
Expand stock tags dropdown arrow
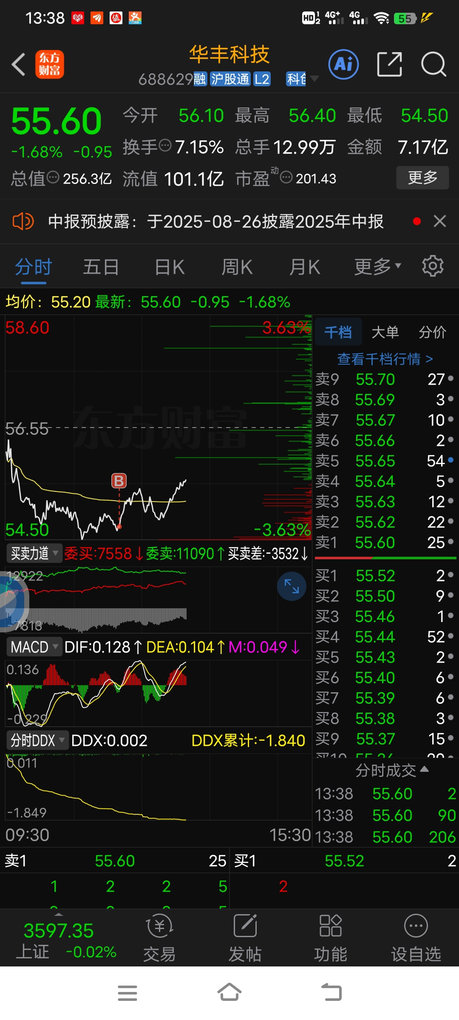pyautogui.click(x=314, y=79)
